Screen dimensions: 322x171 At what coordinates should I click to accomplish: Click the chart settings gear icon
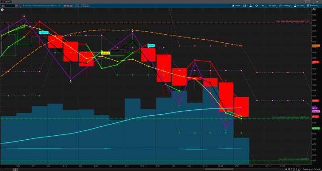(x=257, y=5)
